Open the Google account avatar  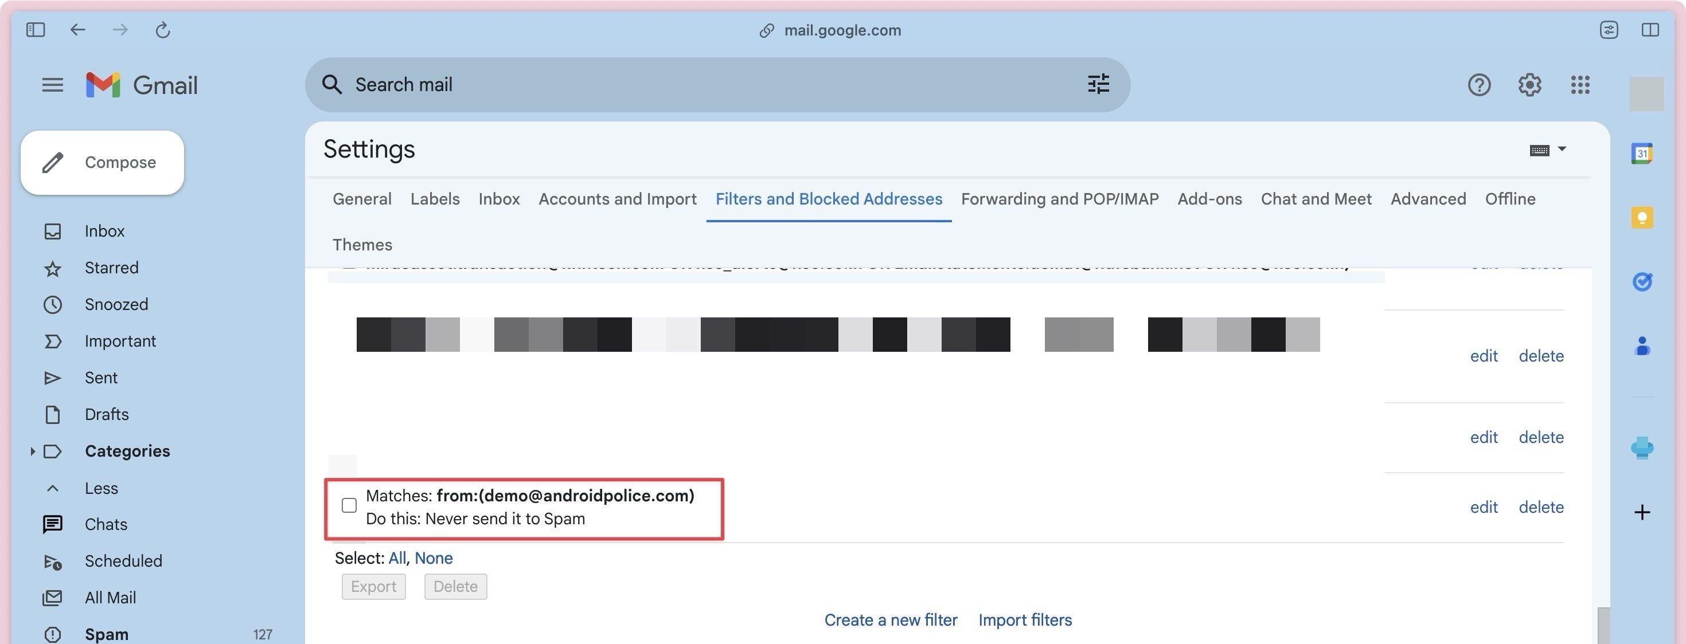pyautogui.click(x=1646, y=93)
